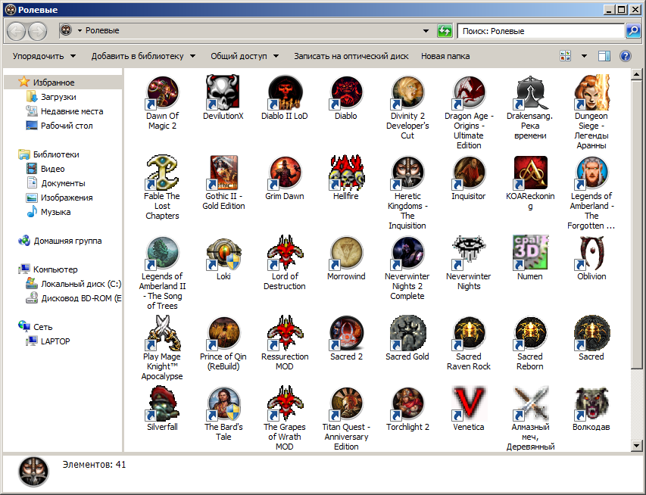This screenshot has height=495, width=646.
Task: Select the KOAReckoning shortcut icon
Action: [530, 172]
